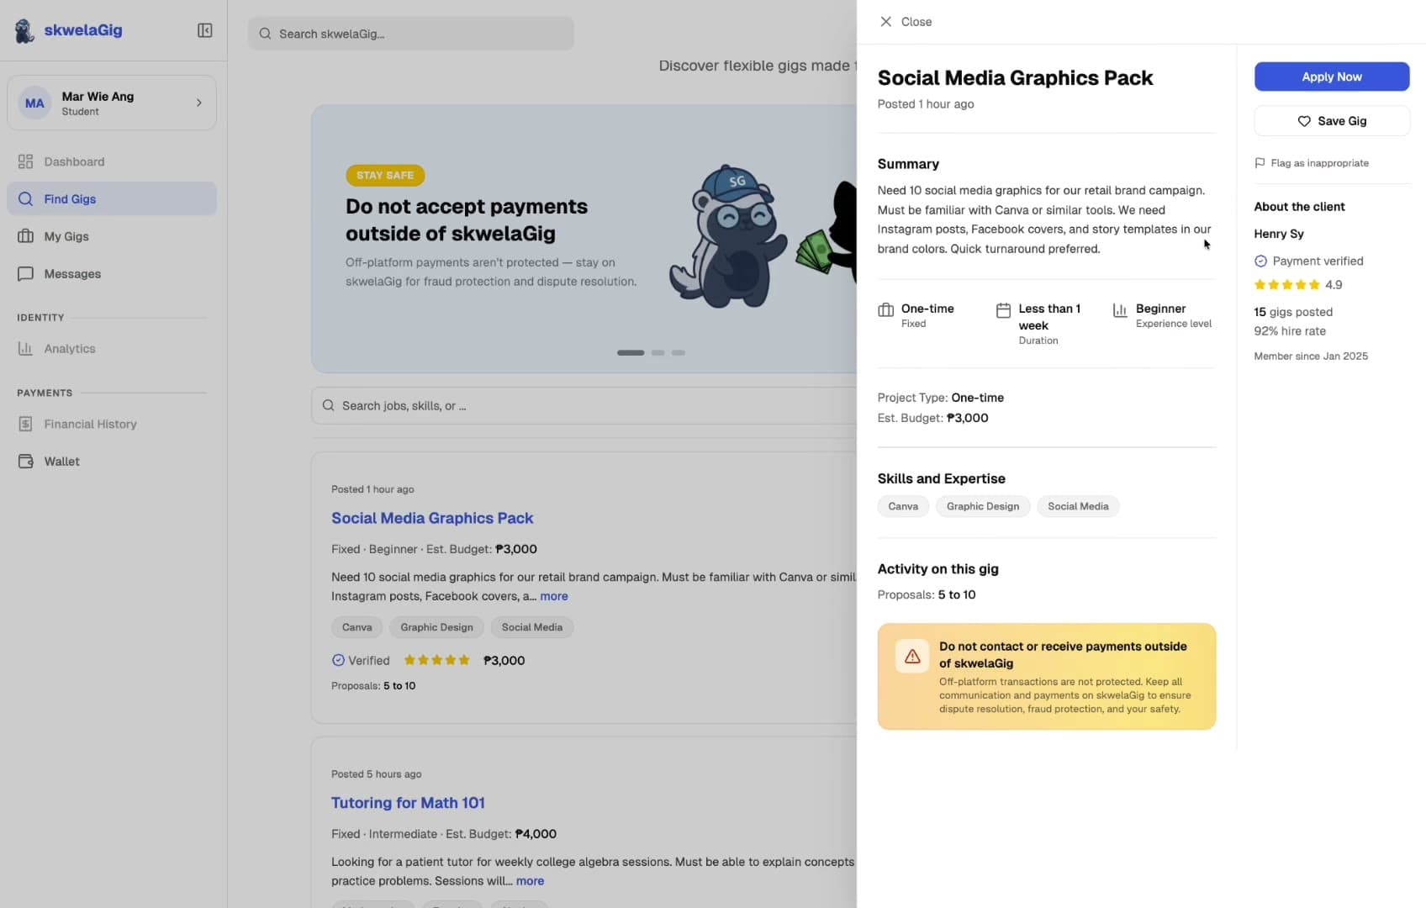1426x908 pixels.
Task: Expand Tutoring gig description with more link
Action: [530, 881]
